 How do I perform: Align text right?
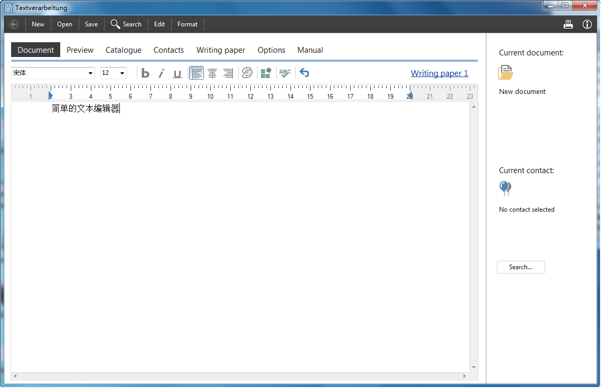point(228,73)
